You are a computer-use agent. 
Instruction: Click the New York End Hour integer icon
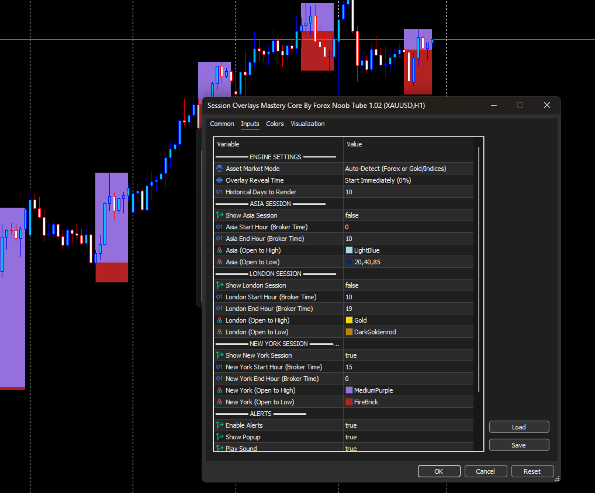tap(219, 379)
